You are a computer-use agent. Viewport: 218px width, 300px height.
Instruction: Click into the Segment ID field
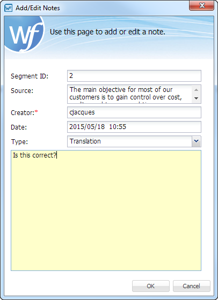(x=134, y=76)
